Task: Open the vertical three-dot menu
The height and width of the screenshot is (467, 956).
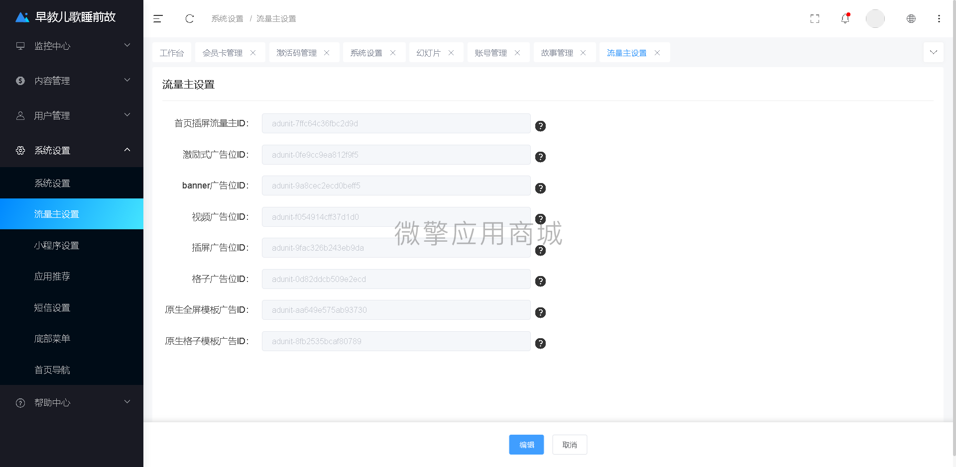Action: pyautogui.click(x=939, y=19)
